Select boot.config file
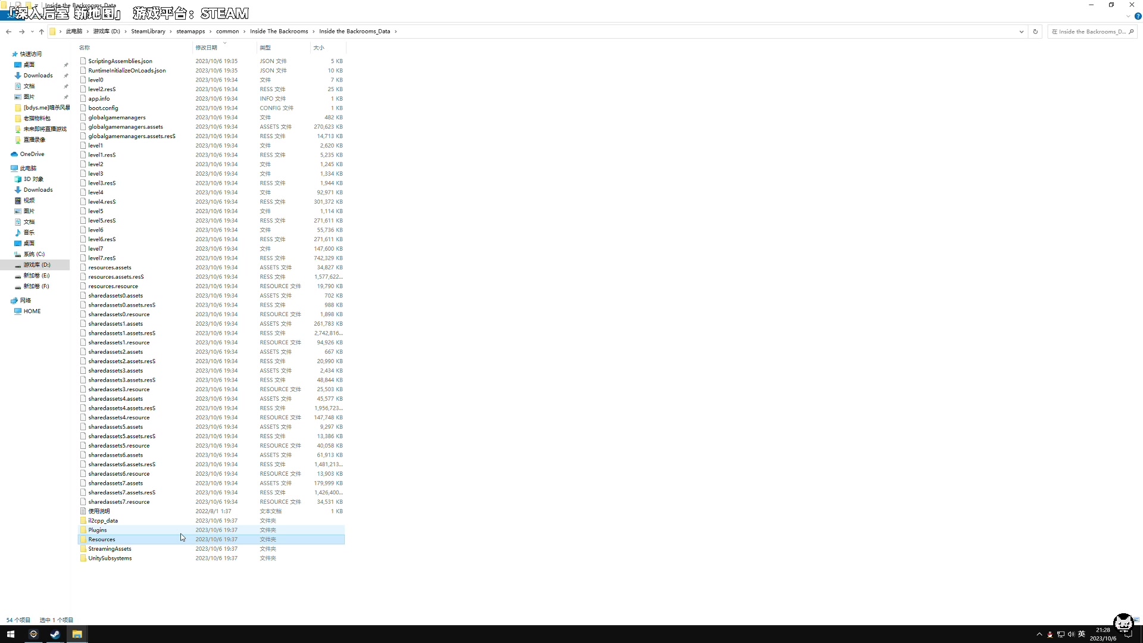 (103, 108)
